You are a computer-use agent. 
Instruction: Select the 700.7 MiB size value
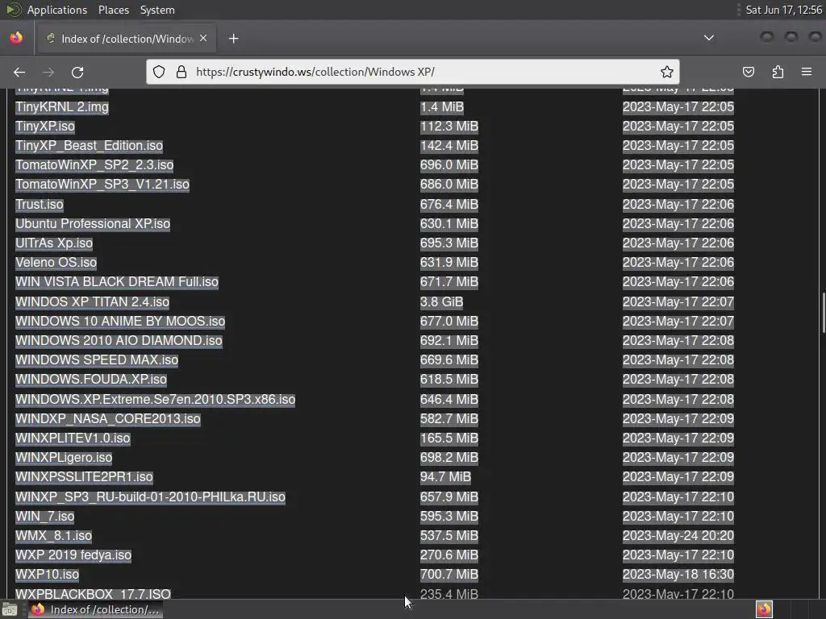pyautogui.click(x=448, y=575)
